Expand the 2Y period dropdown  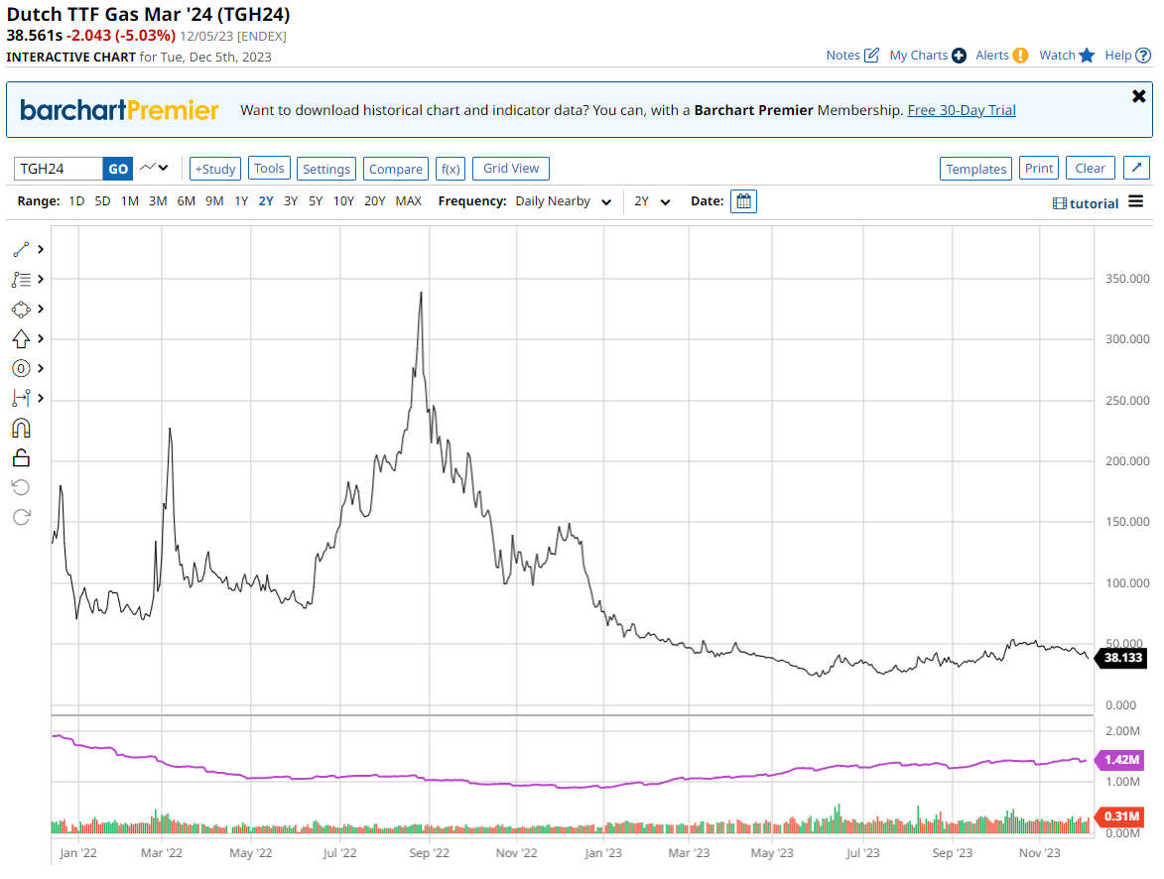click(x=652, y=201)
